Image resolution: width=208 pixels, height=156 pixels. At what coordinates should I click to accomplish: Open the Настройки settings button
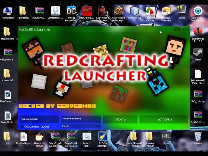[164, 119]
